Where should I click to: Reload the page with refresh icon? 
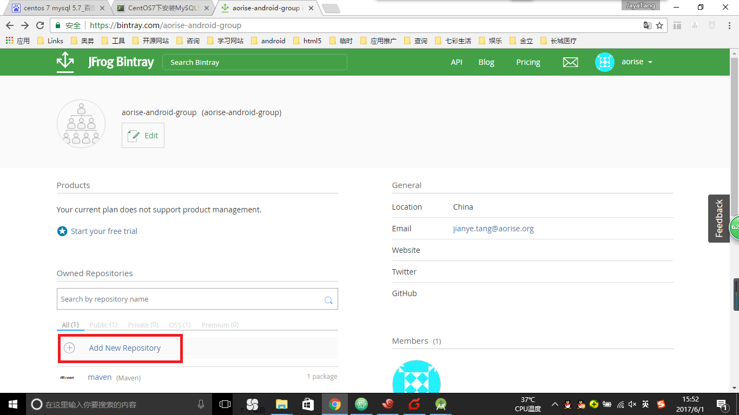pos(40,25)
